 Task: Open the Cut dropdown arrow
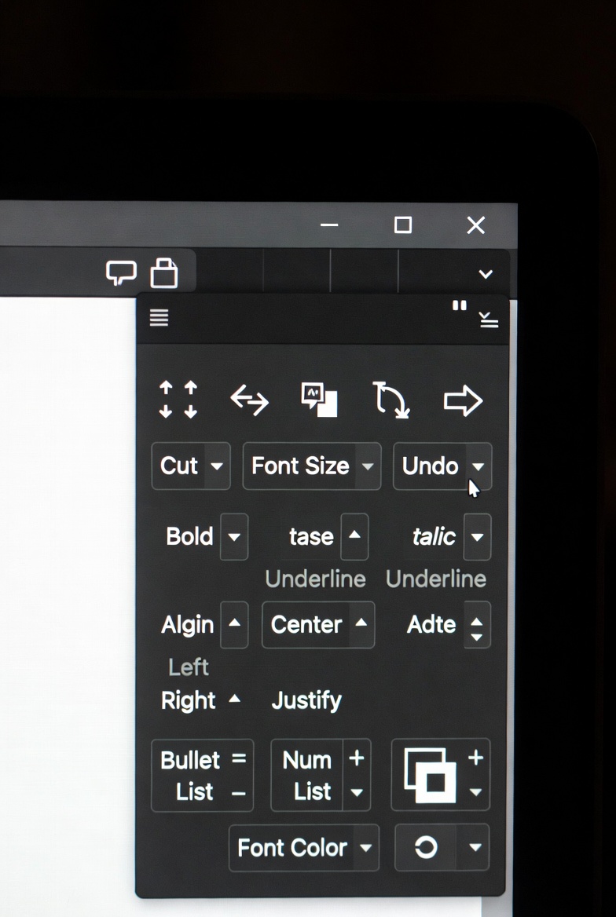tap(217, 466)
